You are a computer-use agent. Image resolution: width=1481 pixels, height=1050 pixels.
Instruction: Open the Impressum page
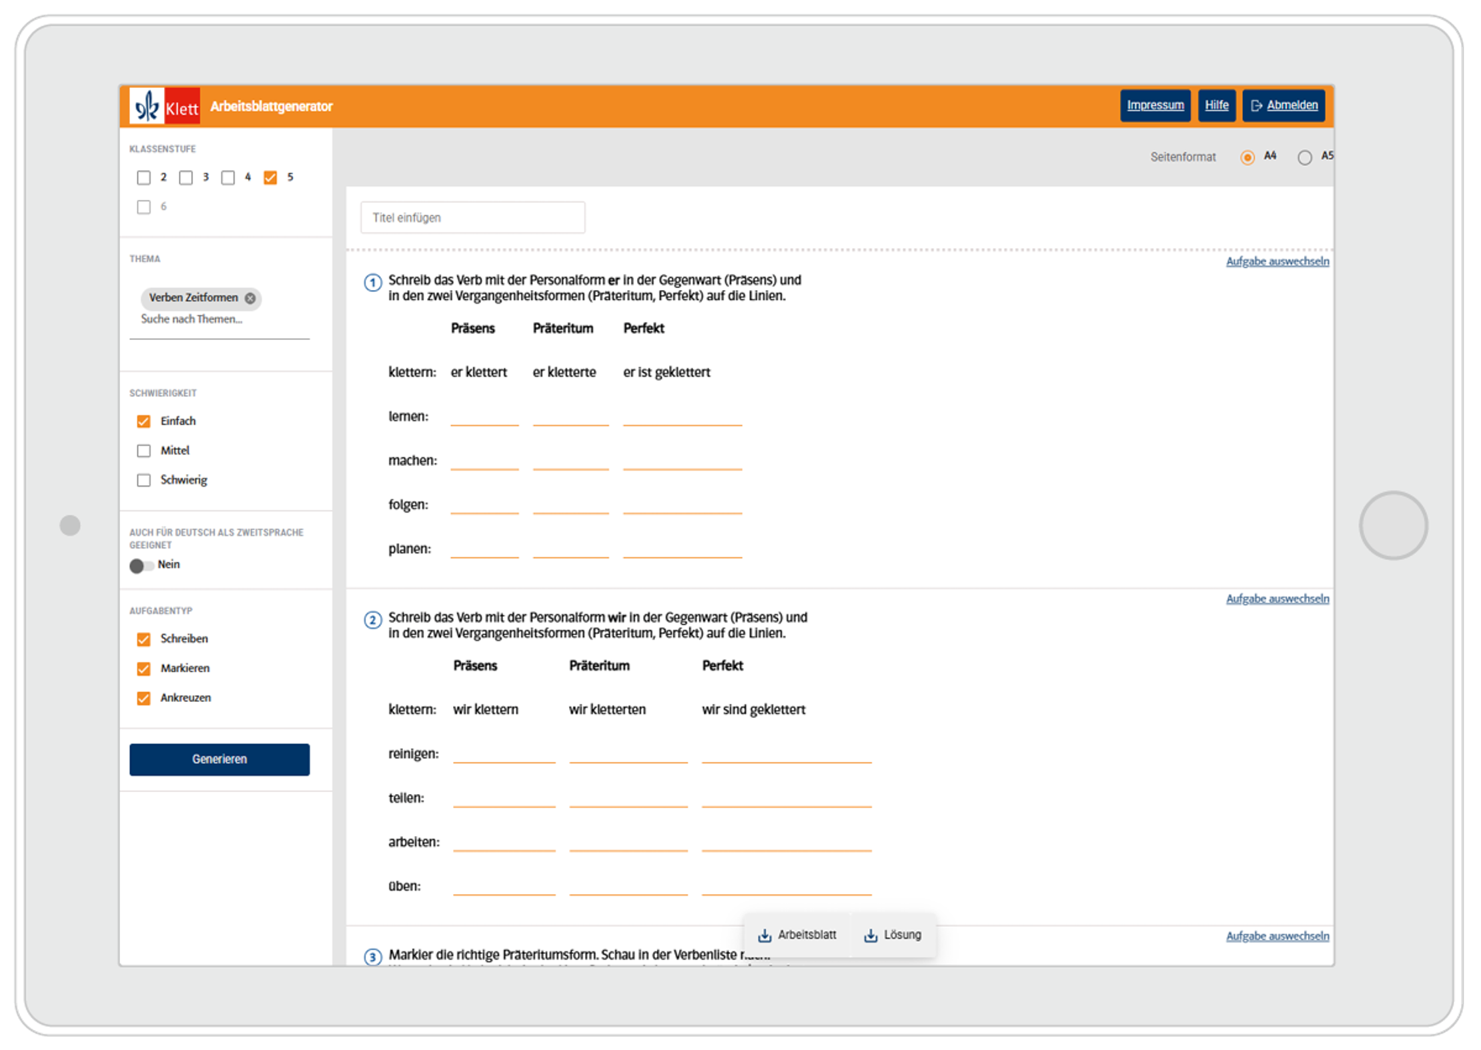(1155, 105)
